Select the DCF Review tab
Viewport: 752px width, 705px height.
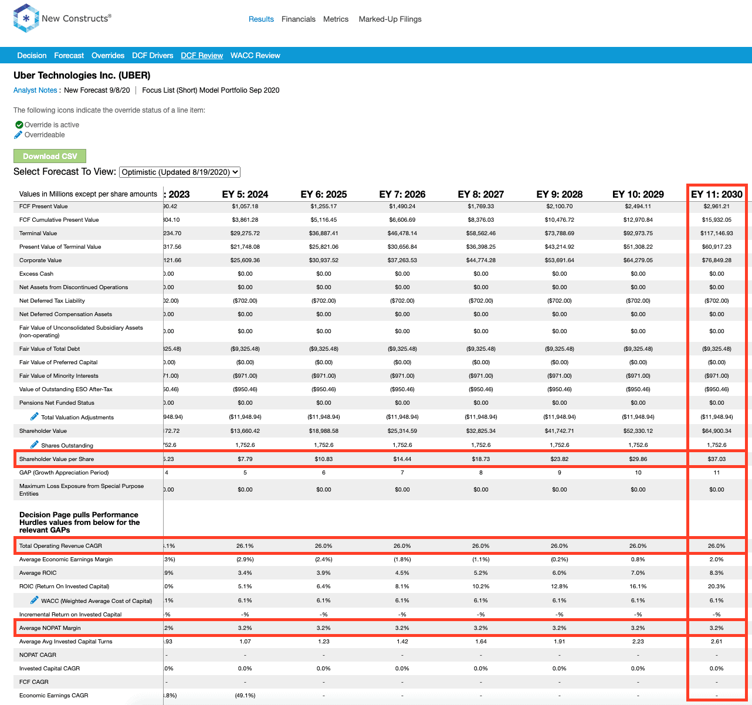[x=202, y=55]
